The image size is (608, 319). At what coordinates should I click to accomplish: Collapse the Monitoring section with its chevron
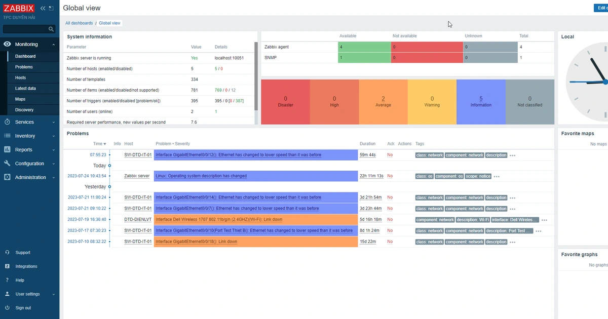click(54, 44)
